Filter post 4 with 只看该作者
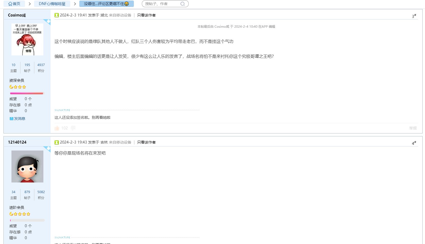This screenshot has width=425, height=244. [x=146, y=142]
